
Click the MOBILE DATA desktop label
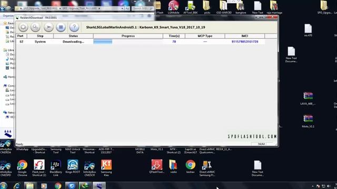coord(140,151)
